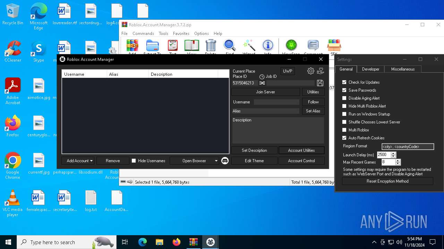Screen dimensions: 444x249
Task: Open Firefox from taskbar
Action: [177, 242]
